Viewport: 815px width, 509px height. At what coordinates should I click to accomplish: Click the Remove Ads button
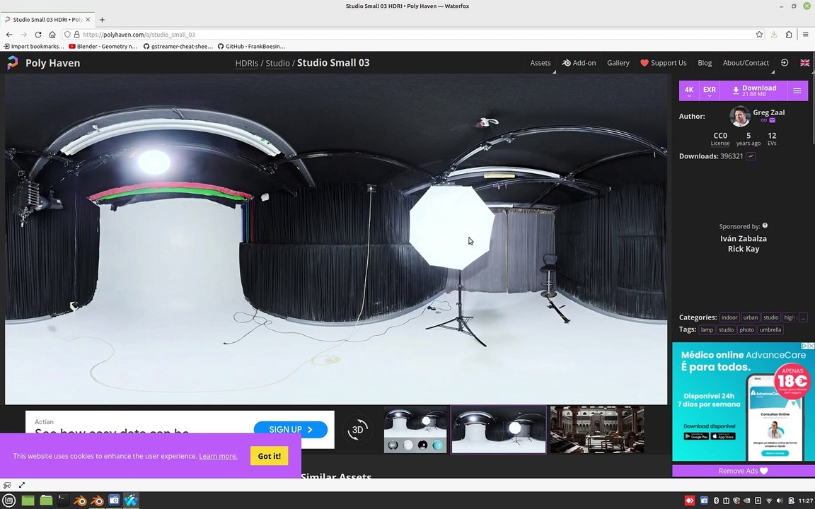744,471
